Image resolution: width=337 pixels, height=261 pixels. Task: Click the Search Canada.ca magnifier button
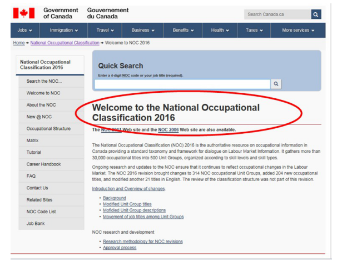[316, 14]
